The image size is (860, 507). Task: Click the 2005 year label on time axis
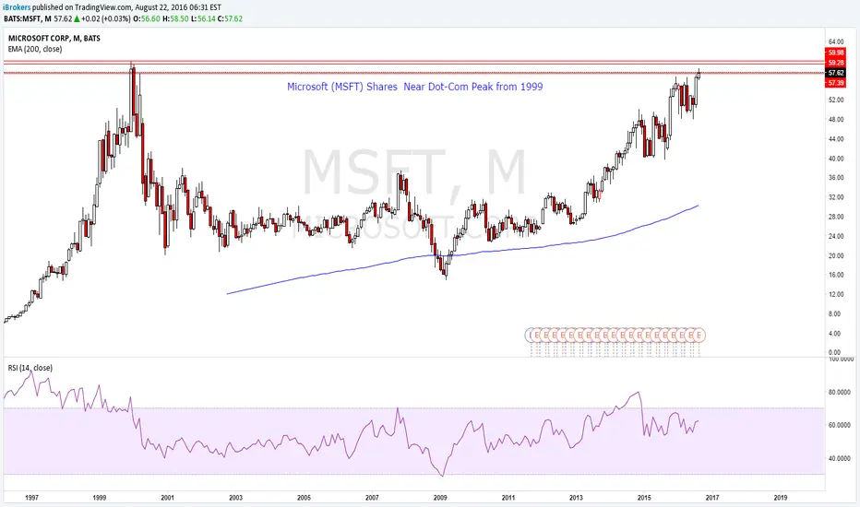click(304, 498)
